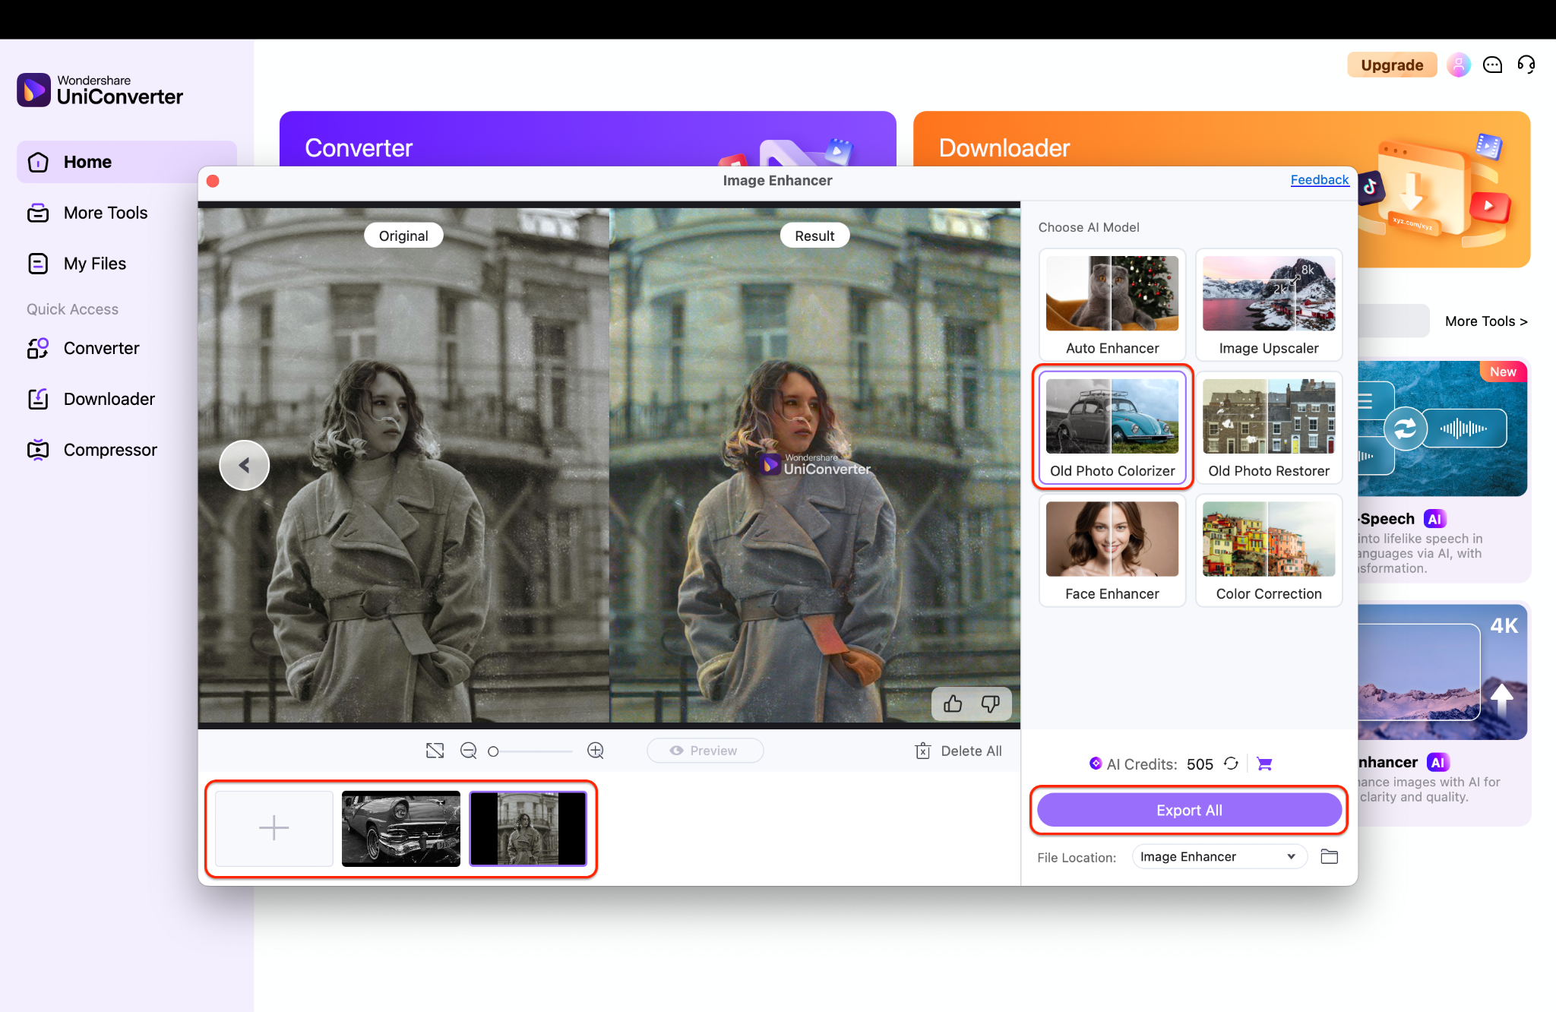Click the AI Credits gem icon
The image size is (1556, 1012).
(1095, 764)
